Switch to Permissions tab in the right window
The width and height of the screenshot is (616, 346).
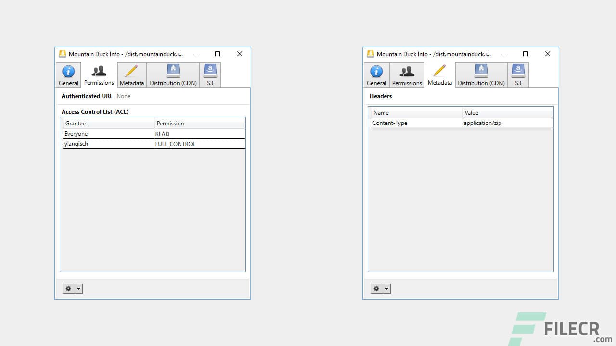407,75
